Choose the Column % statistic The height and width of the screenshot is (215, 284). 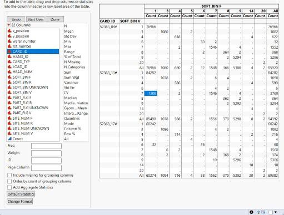[x=72, y=129]
